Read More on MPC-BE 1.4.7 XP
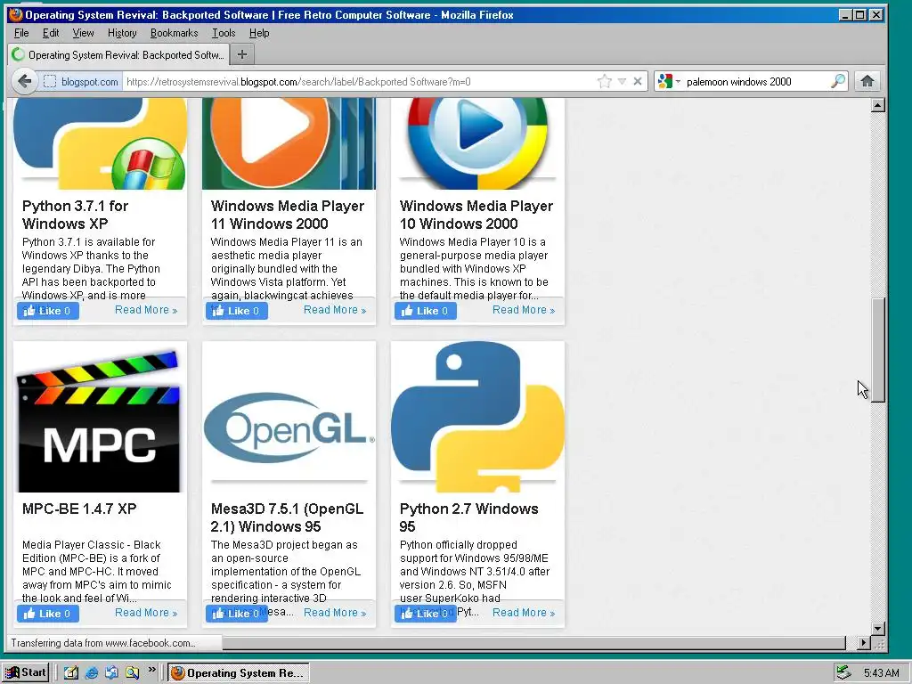Screen dimensions: 912x684 [146, 613]
